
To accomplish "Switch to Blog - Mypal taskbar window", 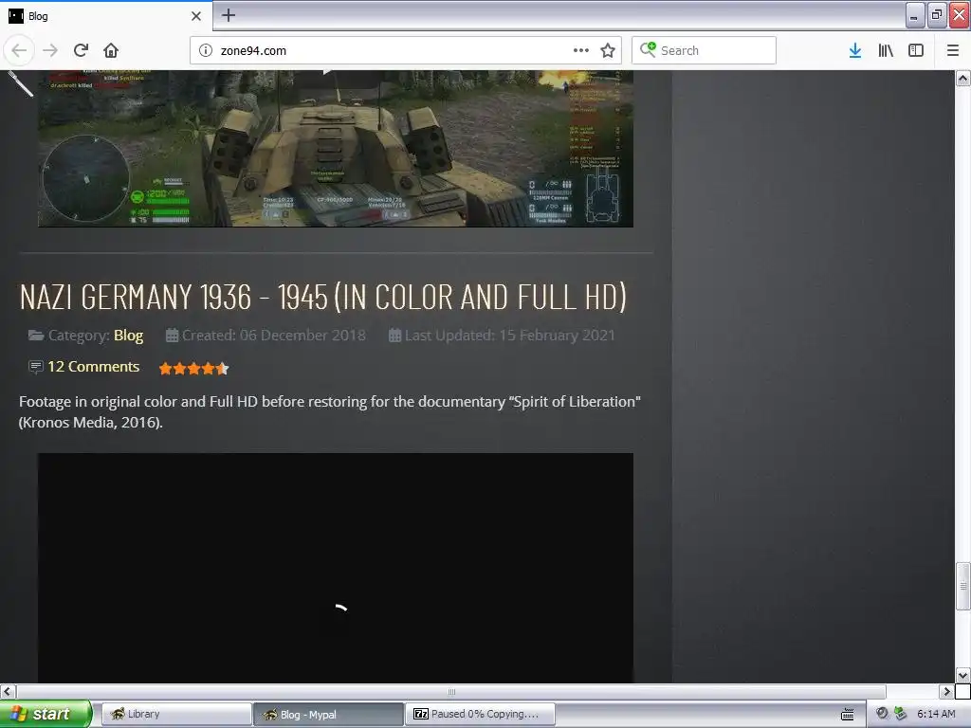I will coord(327,714).
